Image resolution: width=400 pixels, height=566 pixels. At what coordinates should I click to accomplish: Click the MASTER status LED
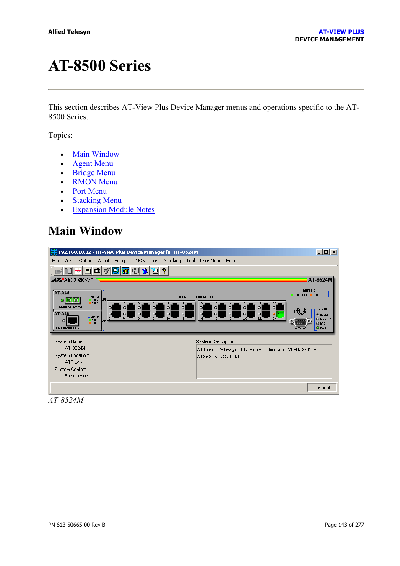tap(317, 319)
